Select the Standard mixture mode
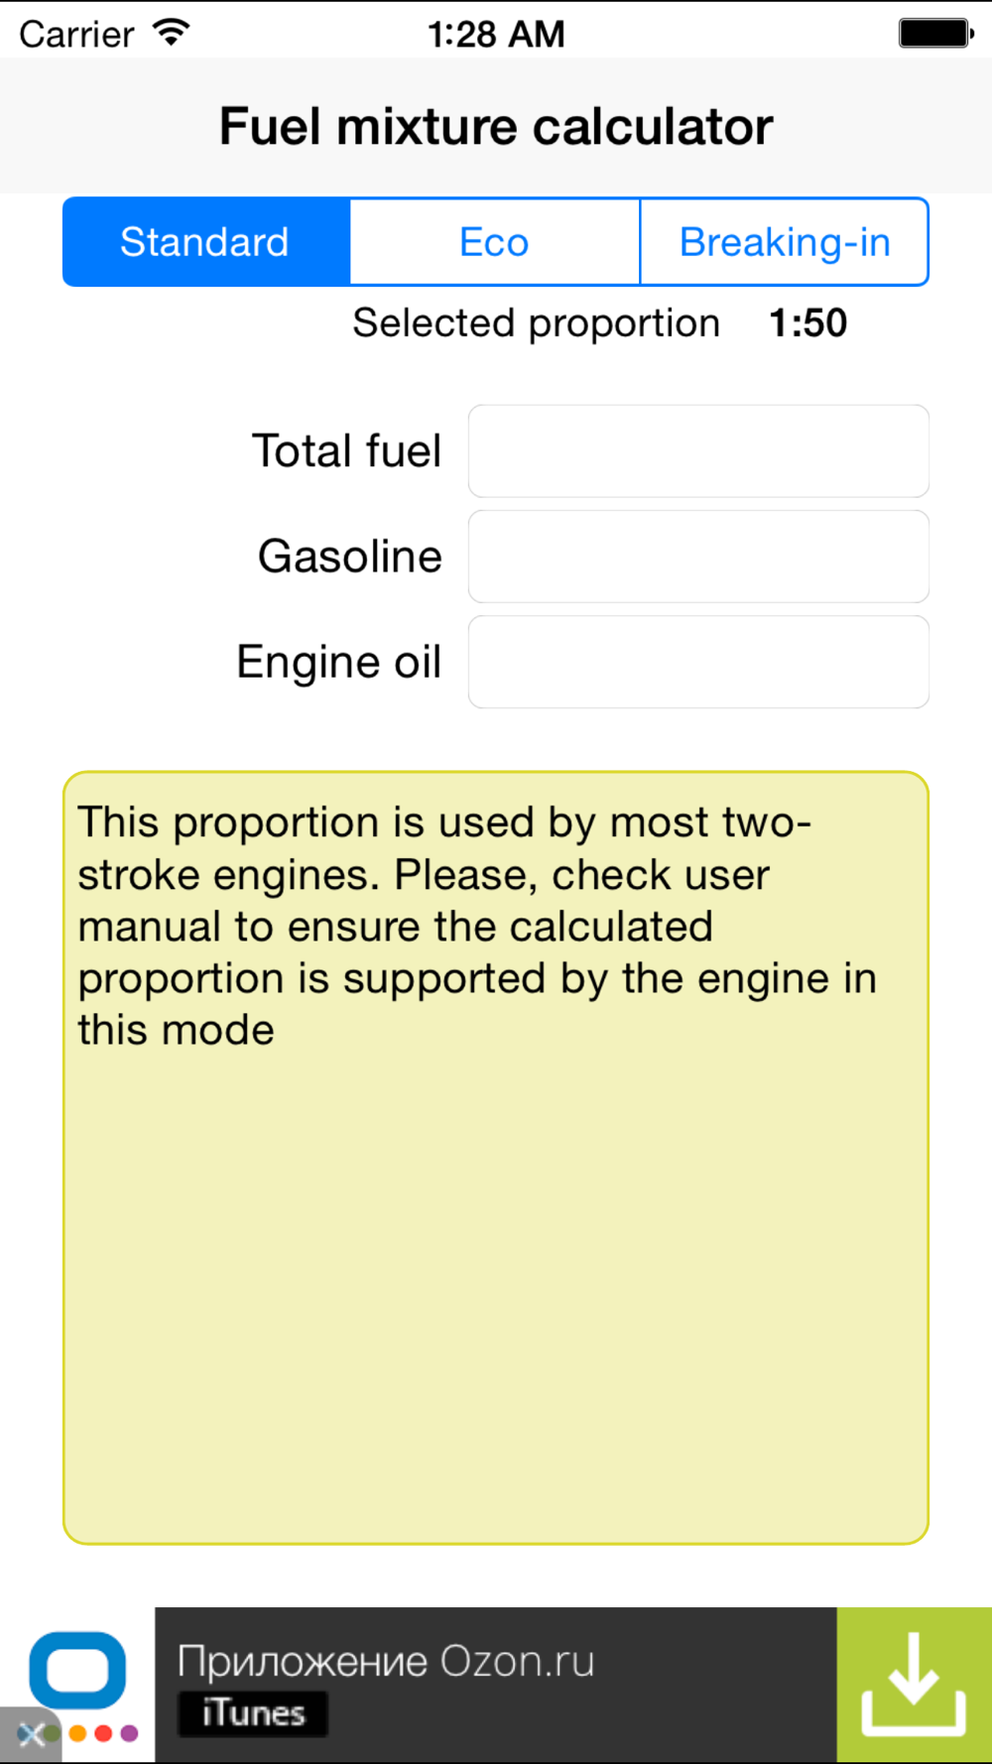 pyautogui.click(x=206, y=242)
